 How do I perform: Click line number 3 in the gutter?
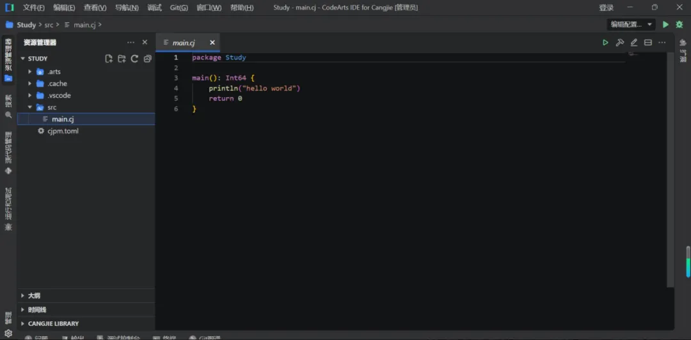point(176,78)
